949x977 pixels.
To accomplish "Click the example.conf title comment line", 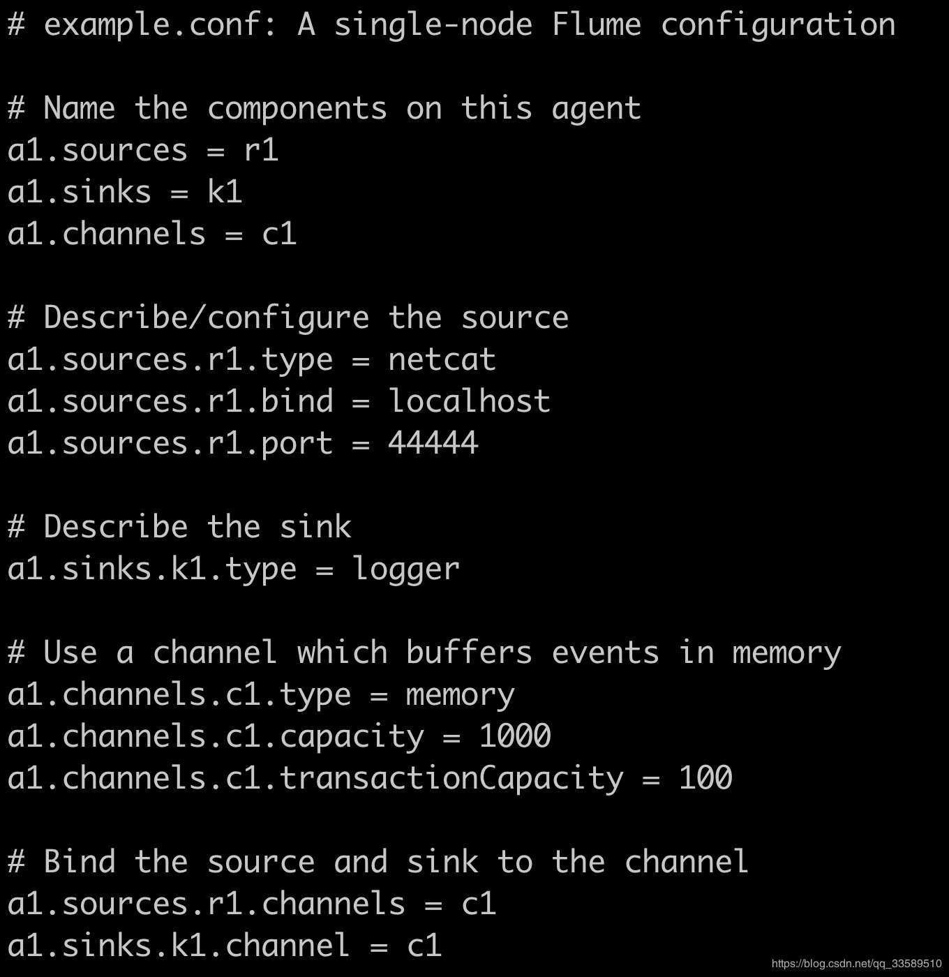I will (451, 25).
